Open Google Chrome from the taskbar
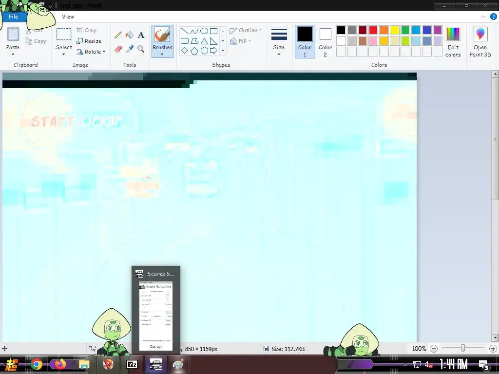The image size is (499, 374). [x=37, y=364]
